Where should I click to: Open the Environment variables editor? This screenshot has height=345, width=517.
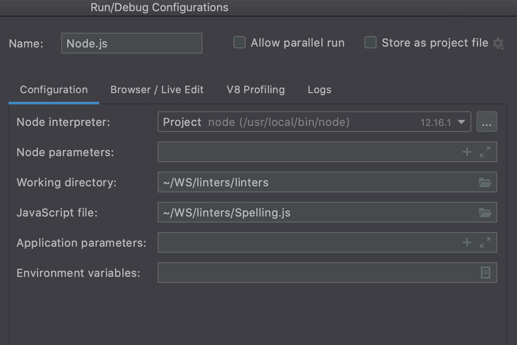tap(486, 273)
